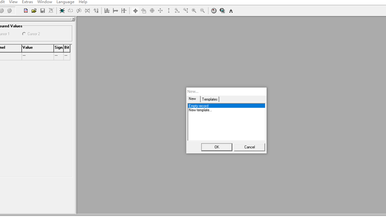The height and width of the screenshot is (217, 386).
Task: Switch to the Templates tab
Action: [x=209, y=99]
